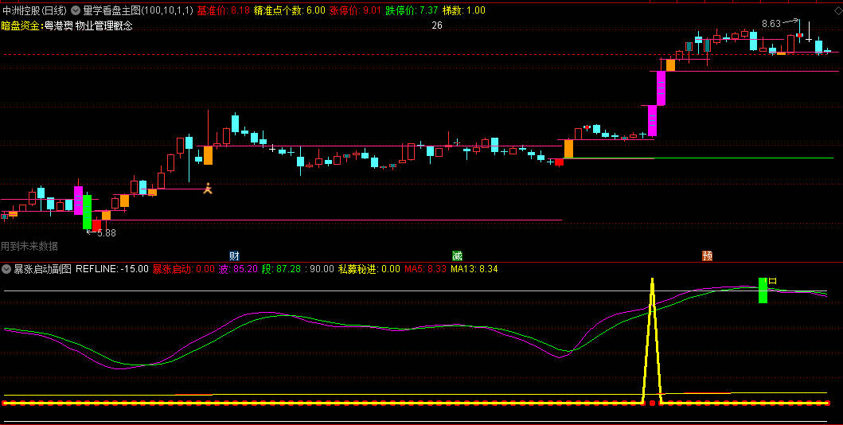Click the 减 marker icon on the timeline

click(457, 255)
